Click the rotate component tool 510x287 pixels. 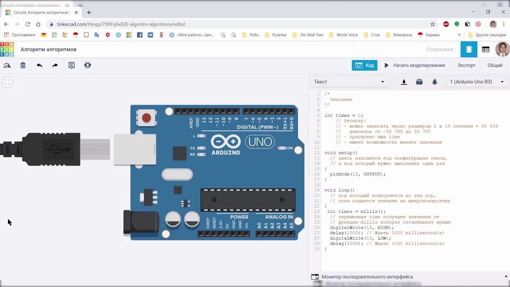coord(7,65)
